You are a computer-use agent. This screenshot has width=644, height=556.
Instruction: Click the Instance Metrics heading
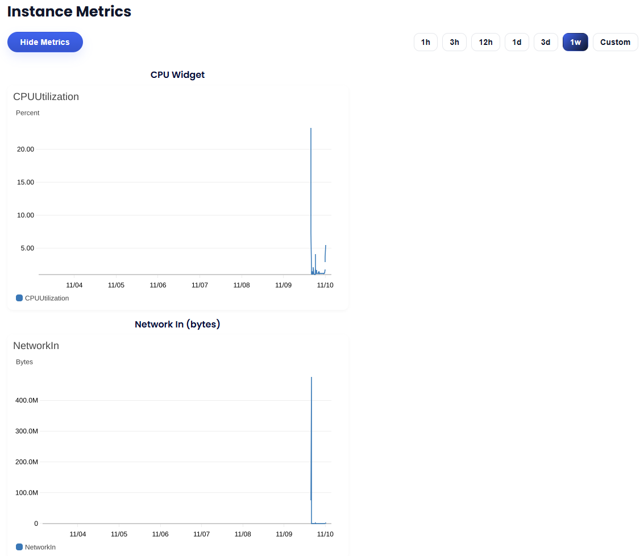69,11
